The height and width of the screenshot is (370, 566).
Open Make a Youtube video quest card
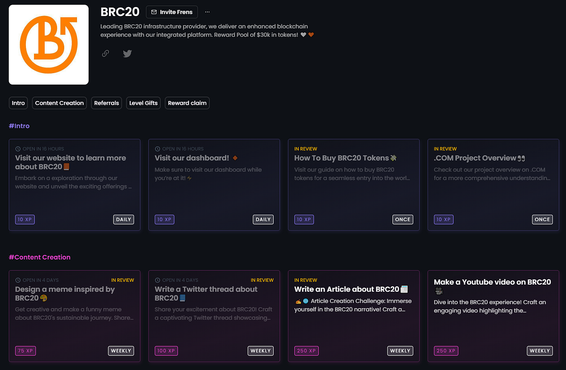(x=493, y=316)
